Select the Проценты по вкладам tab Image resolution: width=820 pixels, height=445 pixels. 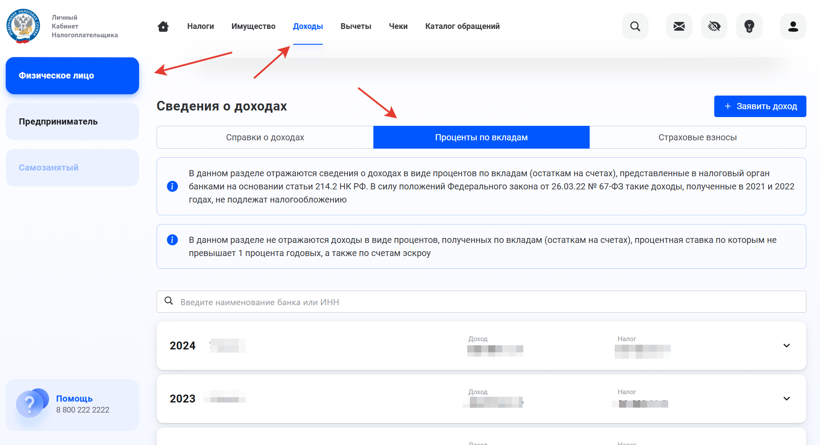(x=481, y=137)
